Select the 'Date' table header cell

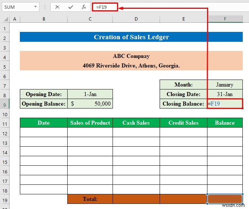[44, 123]
